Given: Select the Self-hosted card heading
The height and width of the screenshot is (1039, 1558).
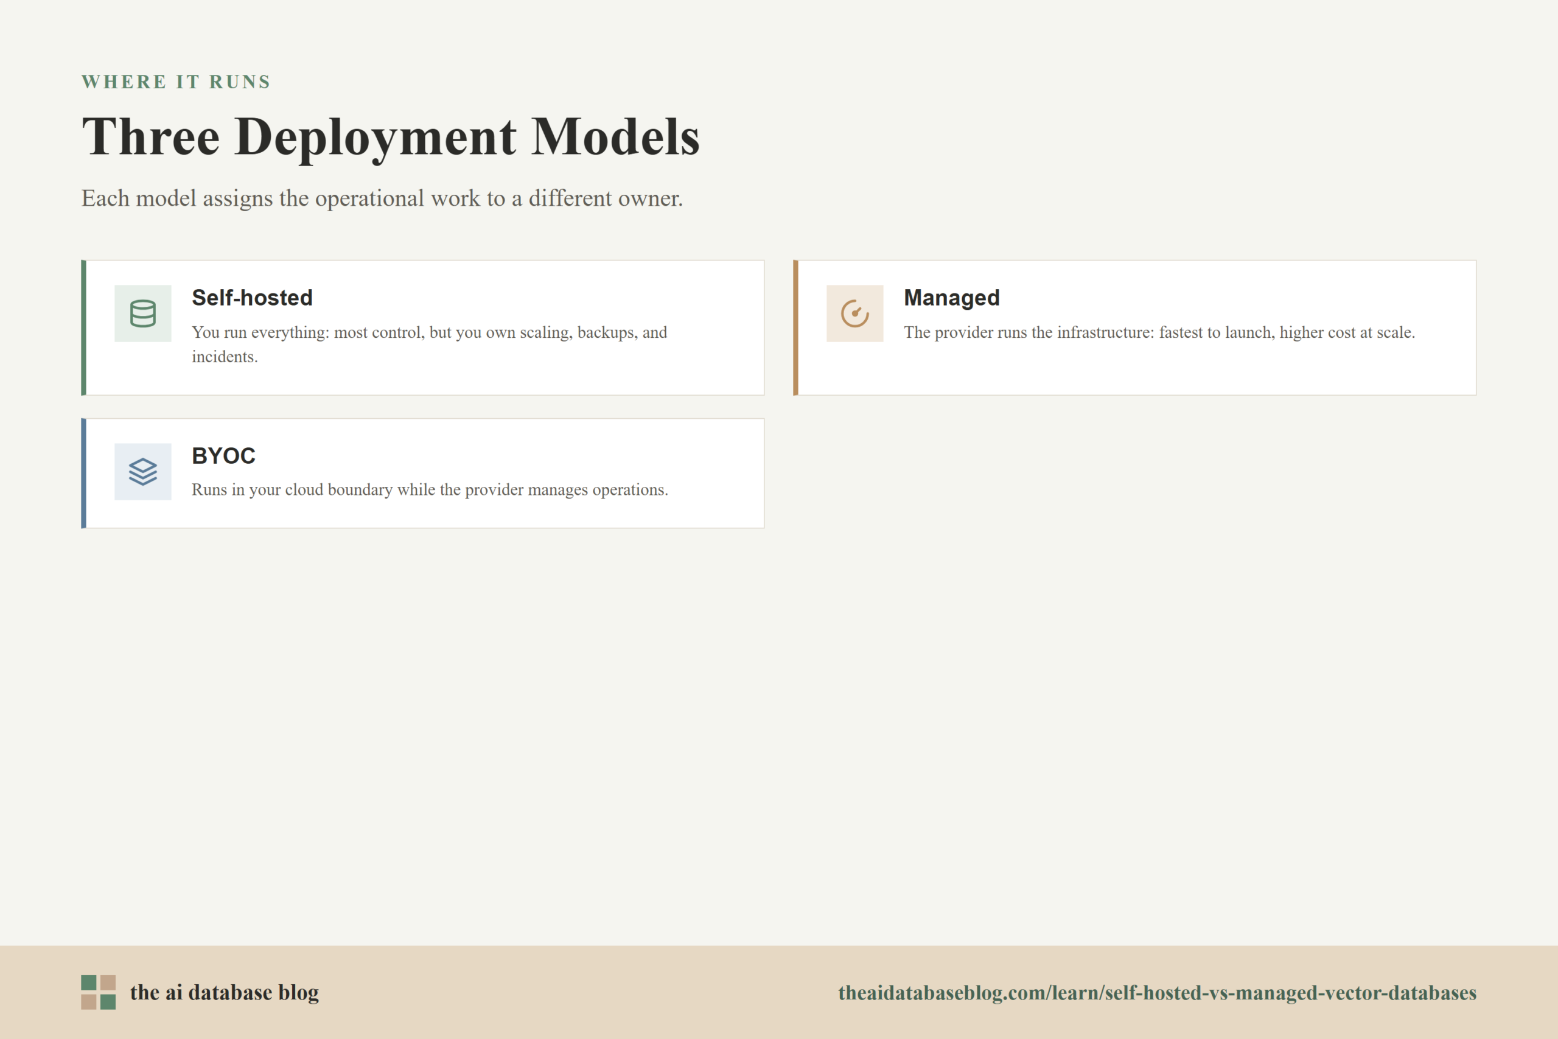Looking at the screenshot, I should pos(252,298).
